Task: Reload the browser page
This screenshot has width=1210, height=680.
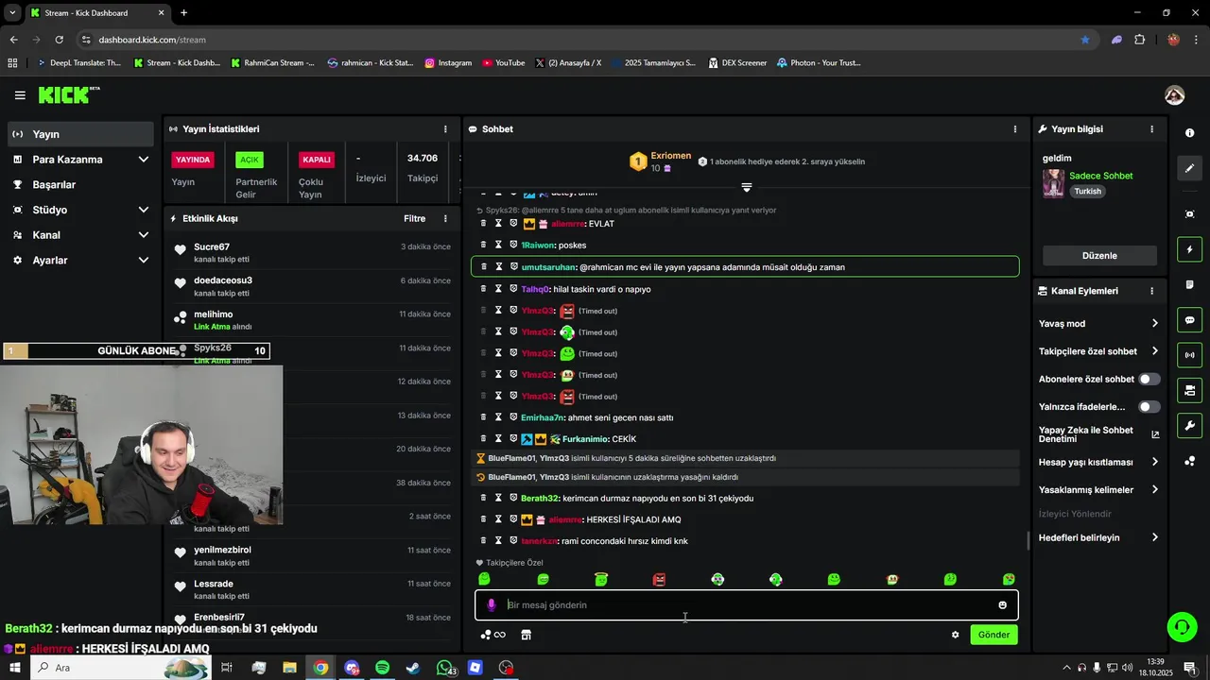Action: click(59, 40)
